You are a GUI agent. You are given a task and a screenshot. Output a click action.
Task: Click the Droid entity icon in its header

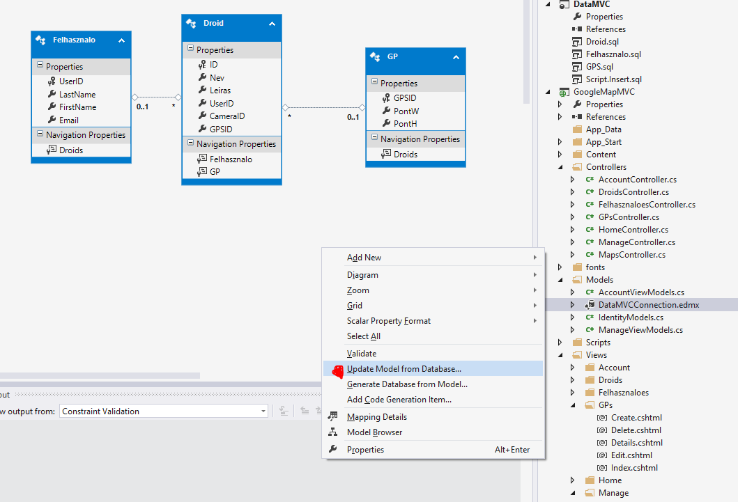(191, 24)
